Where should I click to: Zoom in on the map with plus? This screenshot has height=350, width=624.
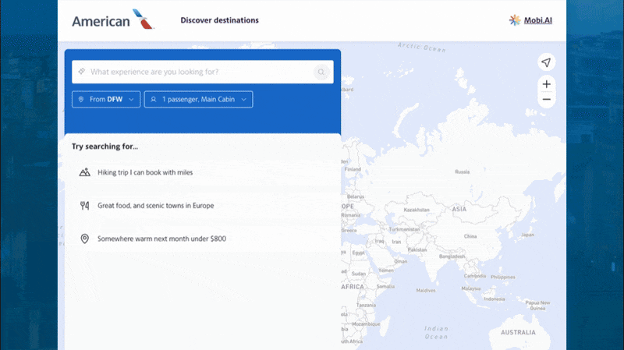(547, 84)
